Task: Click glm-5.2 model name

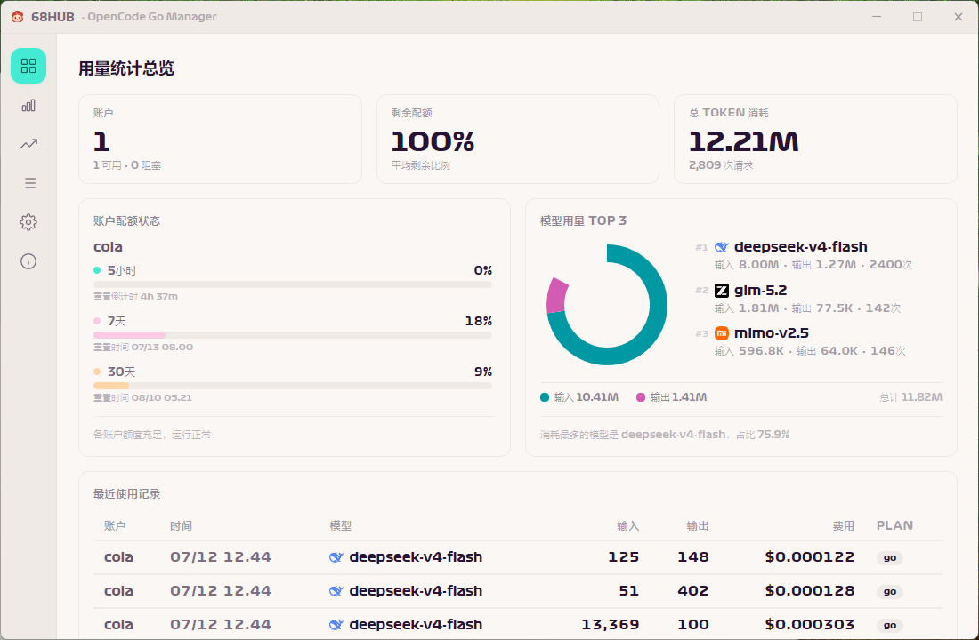Action: (760, 290)
